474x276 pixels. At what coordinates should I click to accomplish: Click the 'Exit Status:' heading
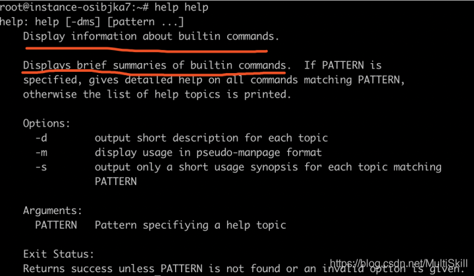click(x=59, y=254)
